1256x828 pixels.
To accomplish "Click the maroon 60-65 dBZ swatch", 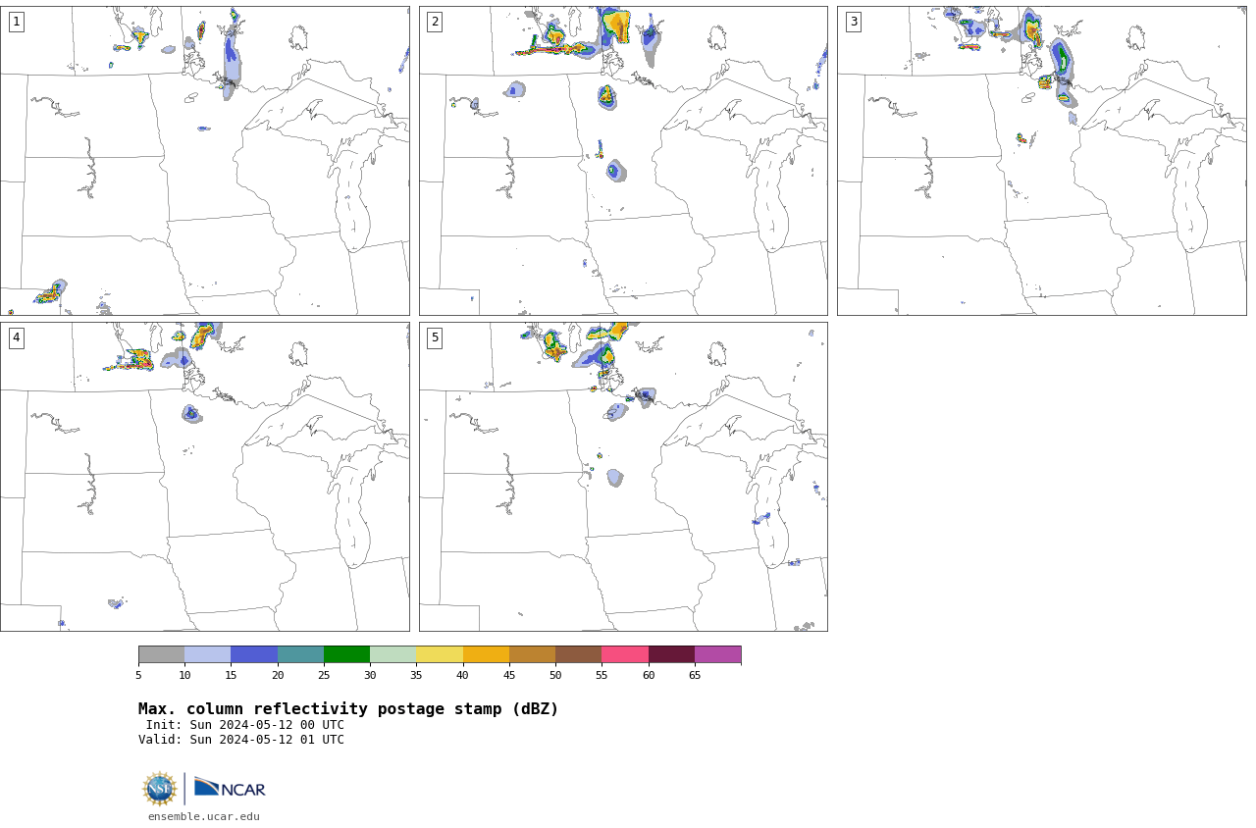I will click(671, 654).
